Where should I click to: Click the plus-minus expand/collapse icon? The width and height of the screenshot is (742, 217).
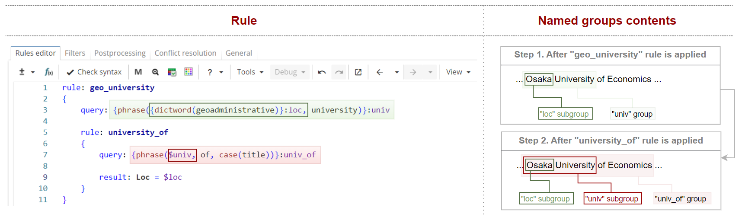tap(22, 72)
